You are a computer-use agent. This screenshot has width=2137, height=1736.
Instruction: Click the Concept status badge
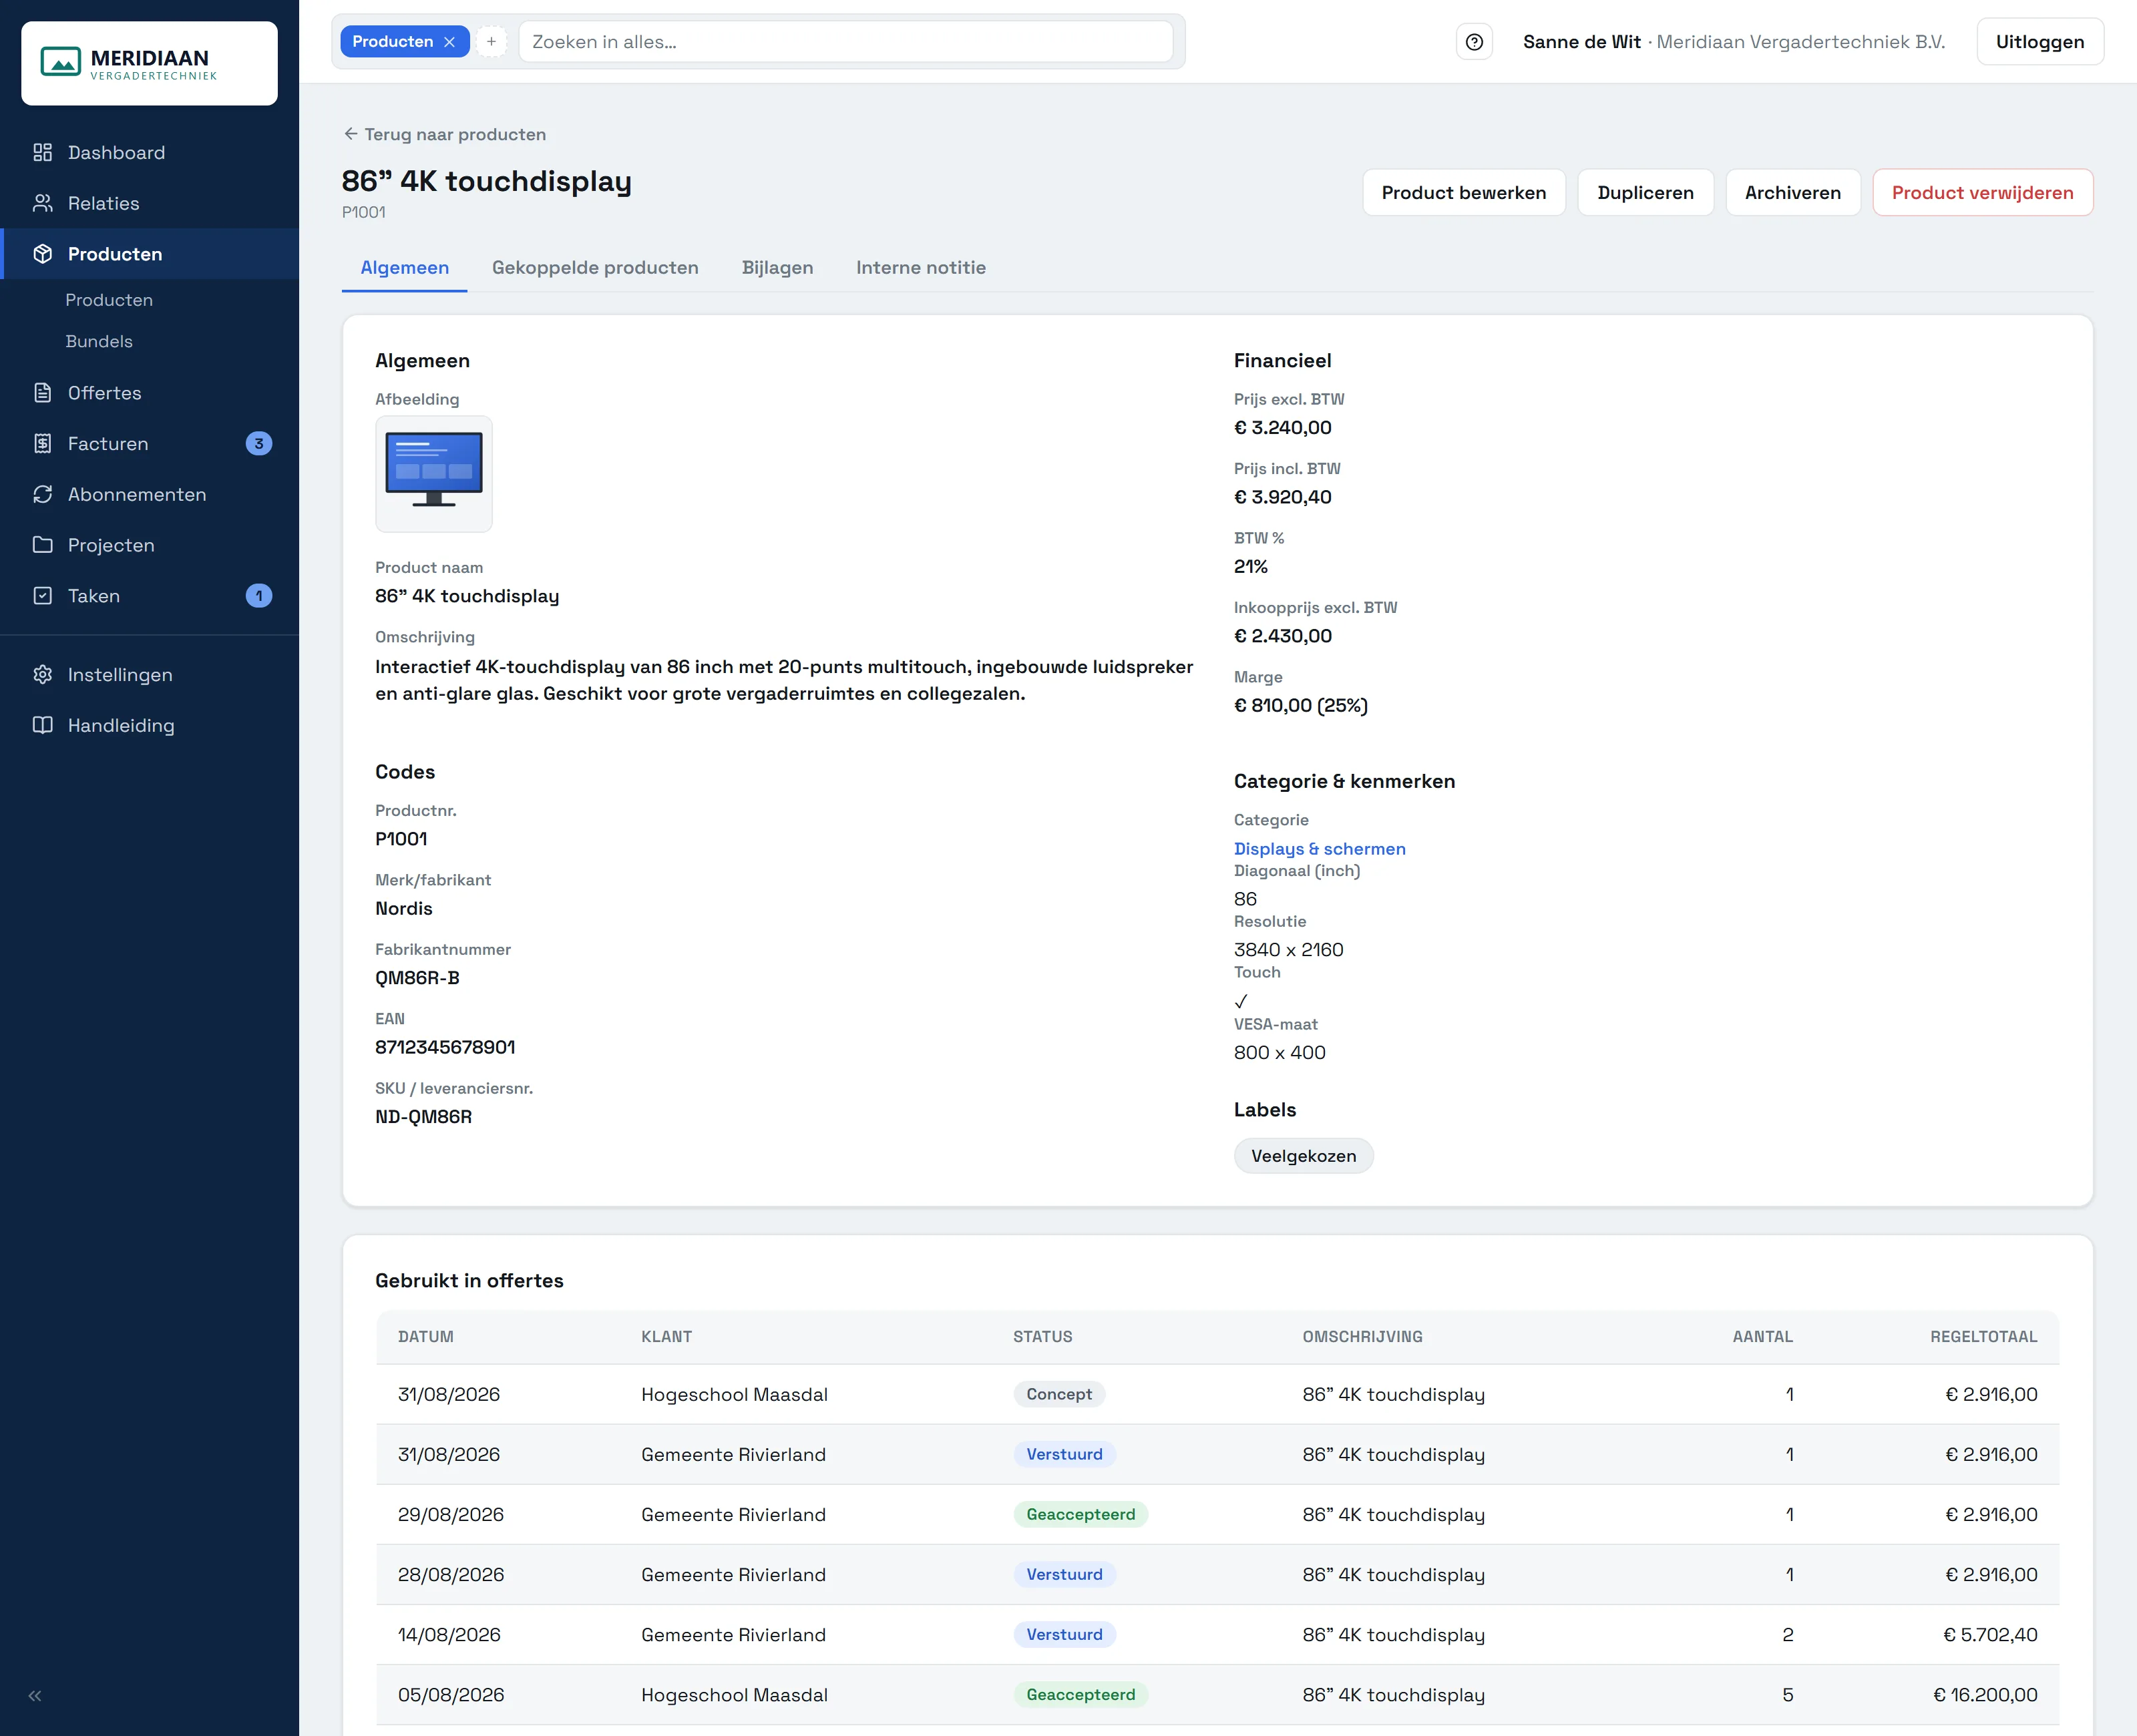tap(1058, 1395)
